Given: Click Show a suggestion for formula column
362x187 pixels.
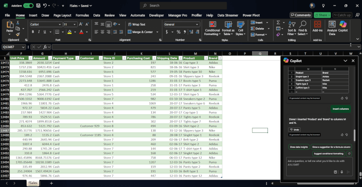Looking at the screenshot, I should pyautogui.click(x=331, y=147).
